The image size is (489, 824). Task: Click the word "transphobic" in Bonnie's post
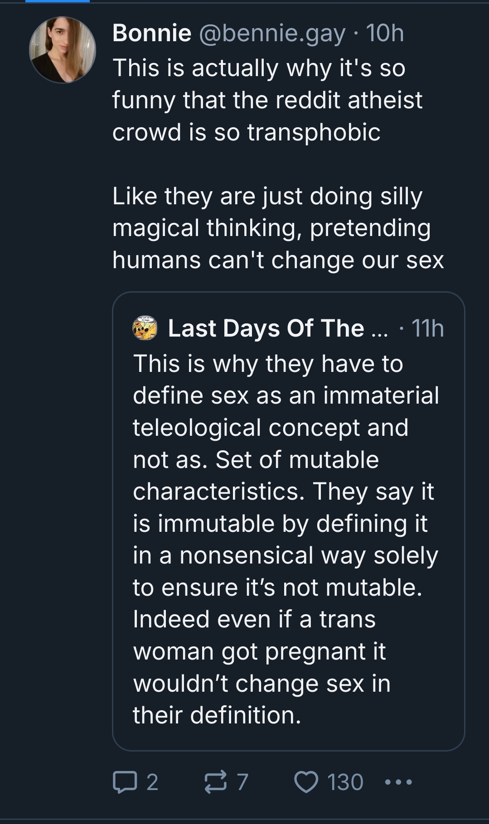coord(314,132)
